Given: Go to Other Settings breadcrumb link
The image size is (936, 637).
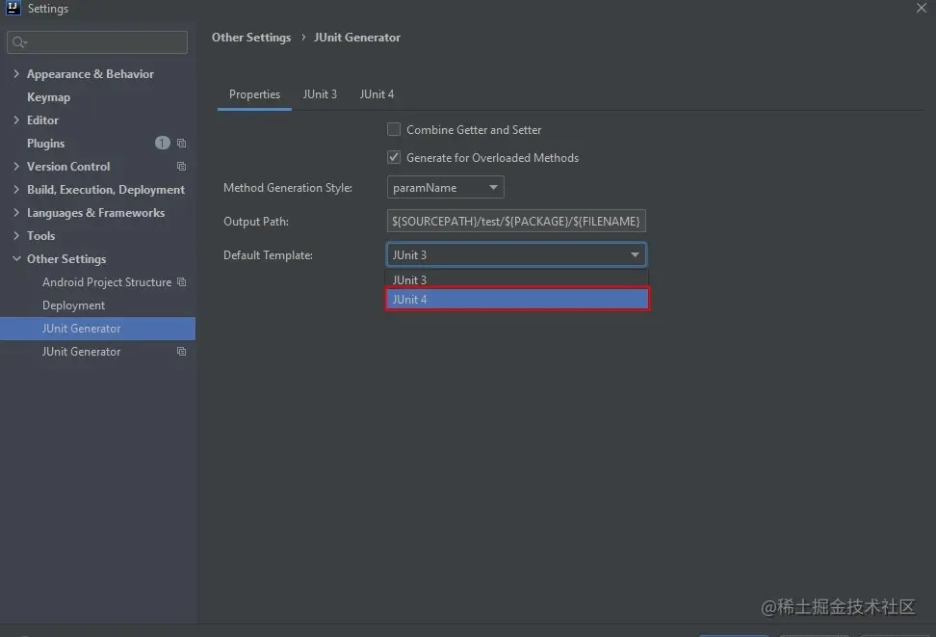Looking at the screenshot, I should 251,38.
